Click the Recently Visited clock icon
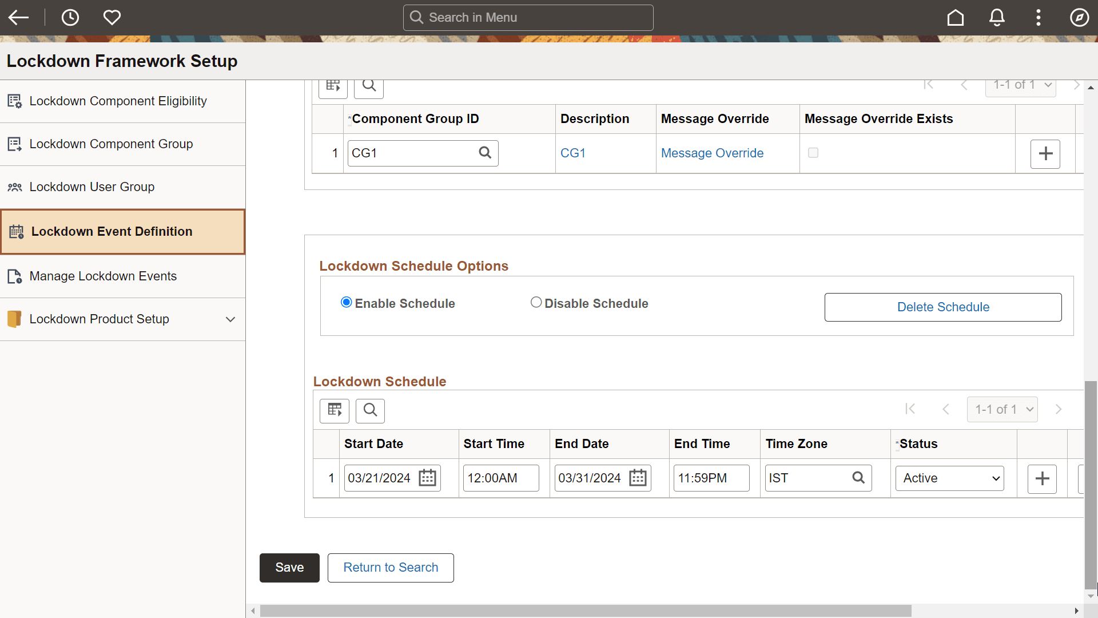Image resolution: width=1098 pixels, height=618 pixels. point(70,18)
